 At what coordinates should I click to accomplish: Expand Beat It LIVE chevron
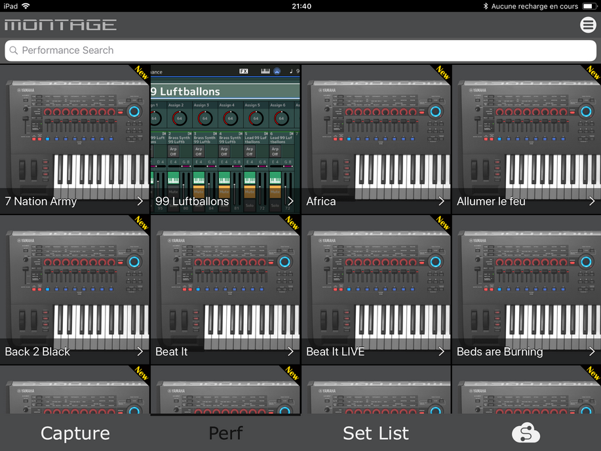[x=441, y=351]
